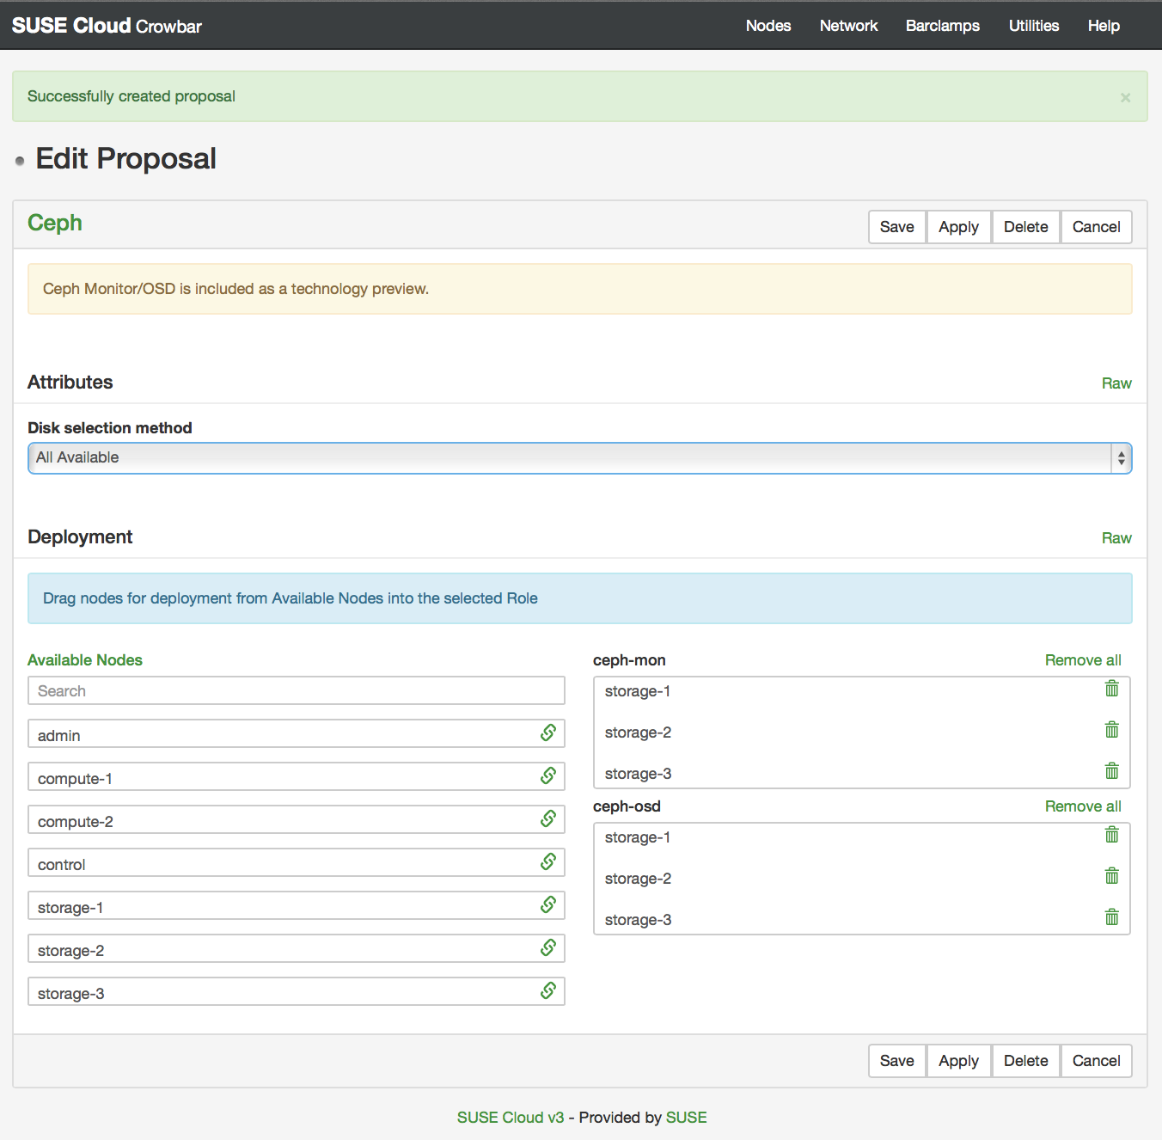Click storage-3 under ceph-mon
Image resolution: width=1162 pixels, height=1140 pixels.
(x=638, y=774)
